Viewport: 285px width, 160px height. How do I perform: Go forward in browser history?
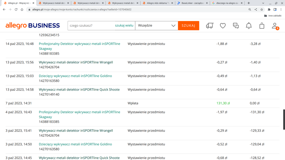point(10,9)
